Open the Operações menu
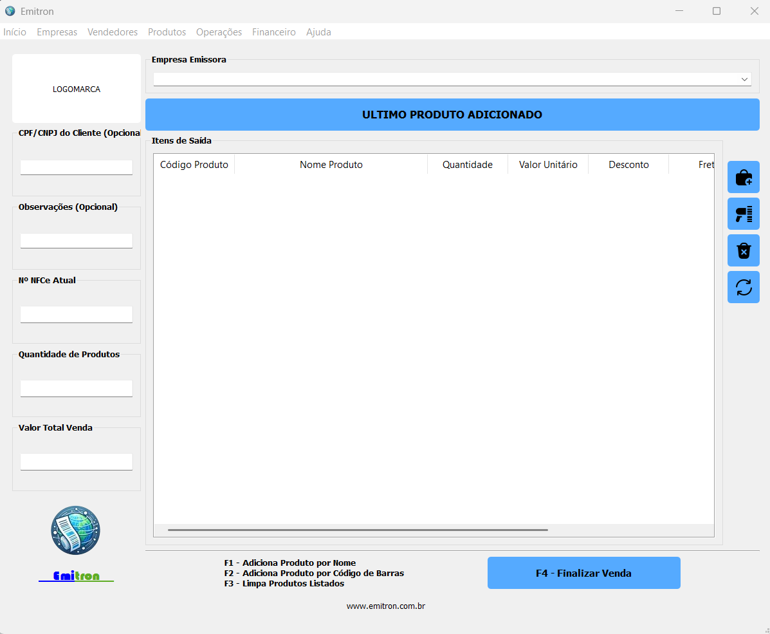Viewport: 770px width, 634px height. coord(219,32)
